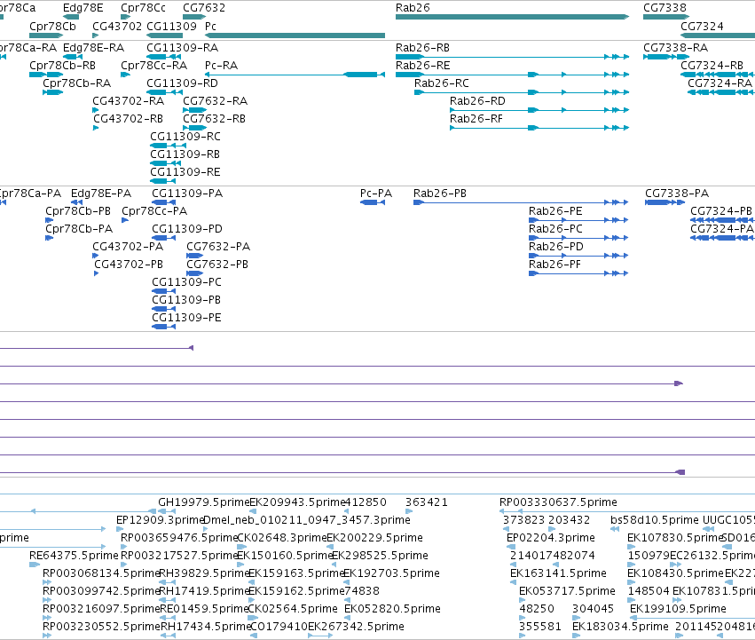Image resolution: width=755 pixels, height=640 pixels.
Task: Click the teal Rab26 gene bar
Action: (x=512, y=17)
